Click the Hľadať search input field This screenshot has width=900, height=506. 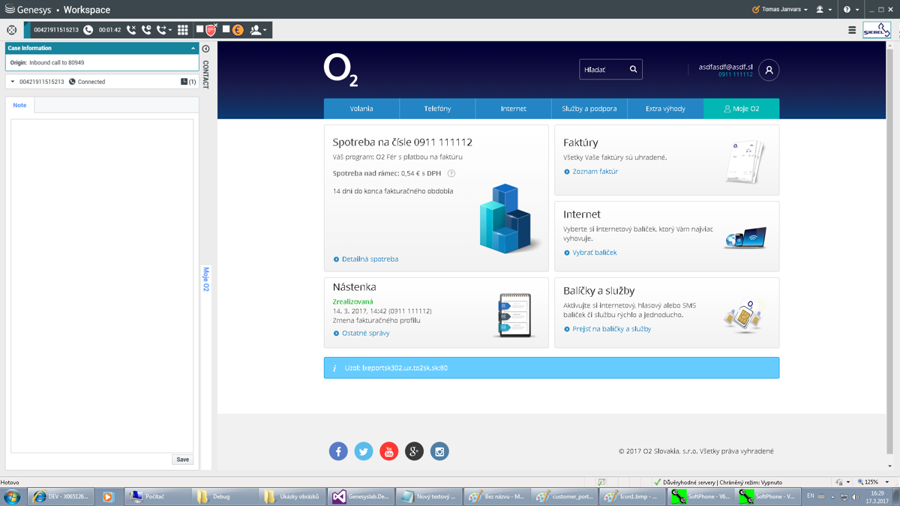(x=603, y=70)
